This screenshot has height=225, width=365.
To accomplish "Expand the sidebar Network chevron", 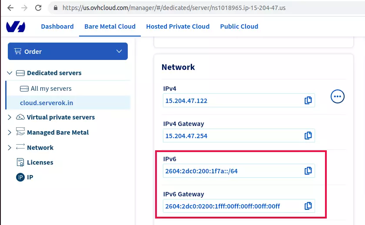I will point(9,148).
